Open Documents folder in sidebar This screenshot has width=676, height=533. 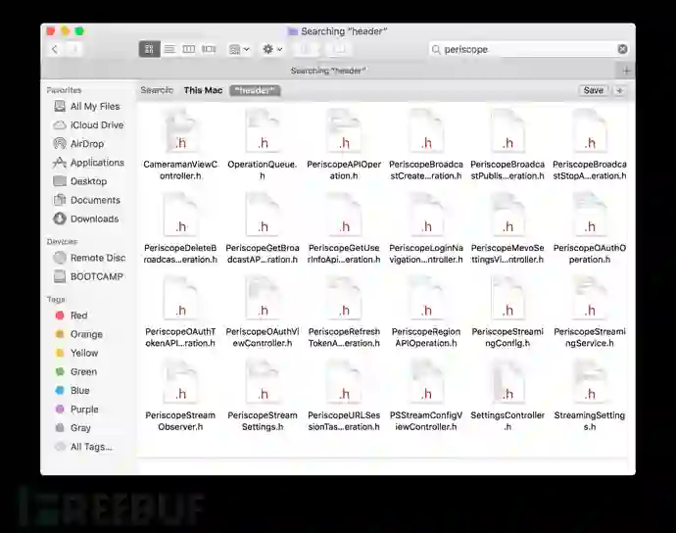(x=86, y=200)
